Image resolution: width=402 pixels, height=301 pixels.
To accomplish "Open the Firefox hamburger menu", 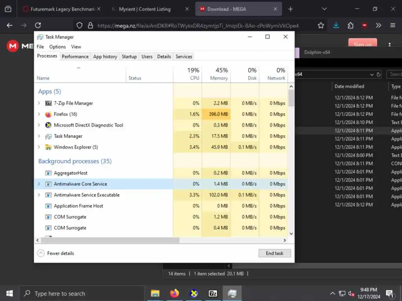I will (393, 25).
